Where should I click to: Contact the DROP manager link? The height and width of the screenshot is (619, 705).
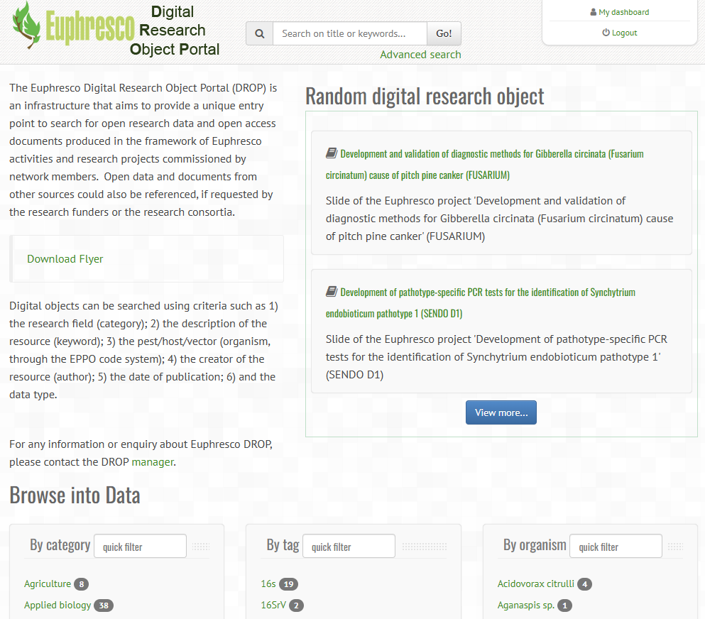[152, 462]
